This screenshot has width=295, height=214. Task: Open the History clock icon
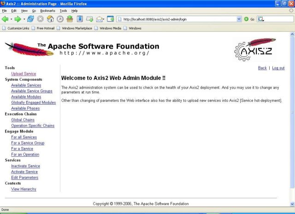coord(60,19)
